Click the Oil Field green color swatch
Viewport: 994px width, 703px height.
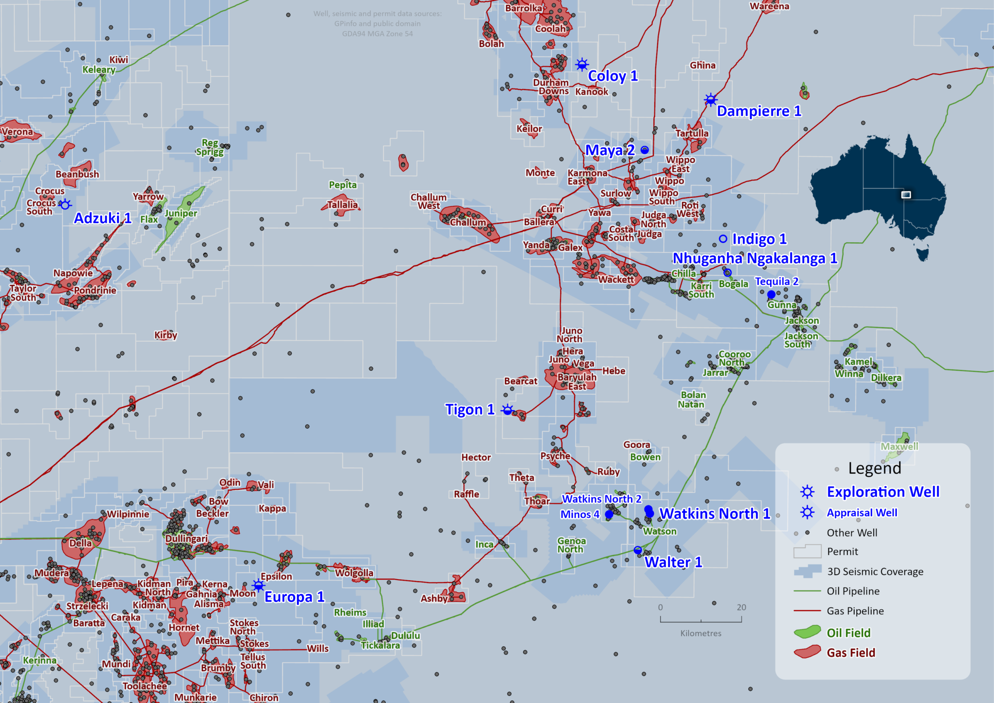coord(808,633)
